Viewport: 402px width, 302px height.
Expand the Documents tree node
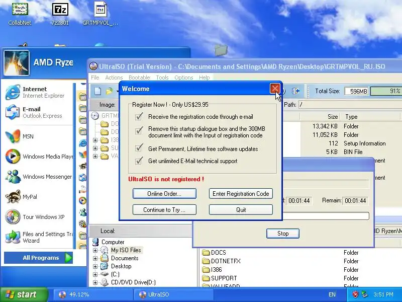(x=95, y=258)
